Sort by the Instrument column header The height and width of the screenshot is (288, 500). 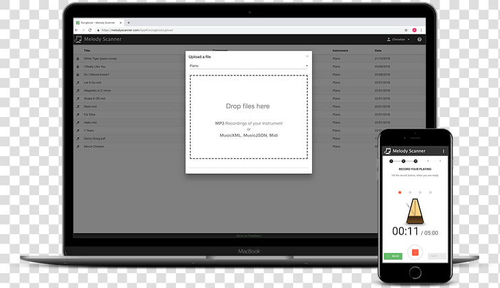click(340, 50)
